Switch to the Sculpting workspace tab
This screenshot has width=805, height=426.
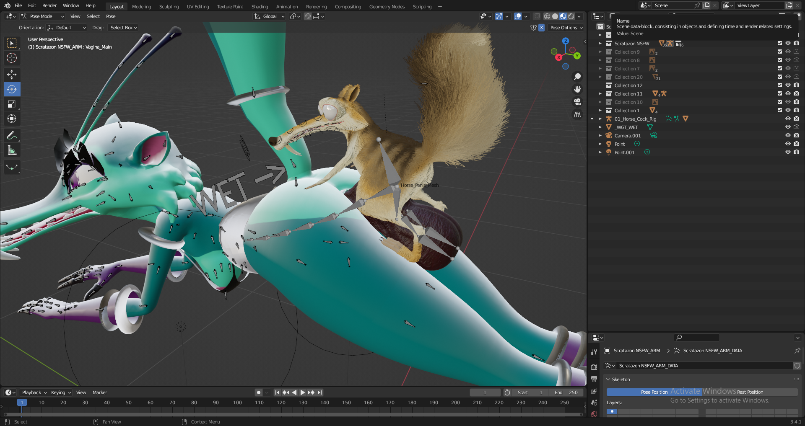click(169, 7)
